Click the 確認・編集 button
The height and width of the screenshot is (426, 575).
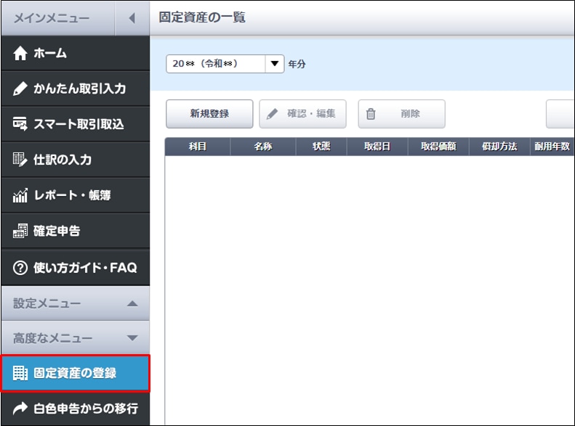302,114
